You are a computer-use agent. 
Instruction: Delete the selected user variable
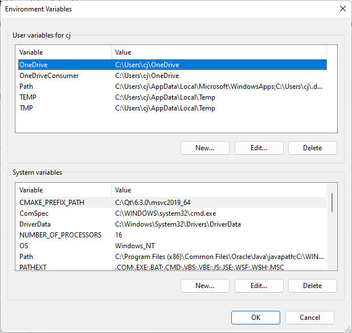coord(313,148)
